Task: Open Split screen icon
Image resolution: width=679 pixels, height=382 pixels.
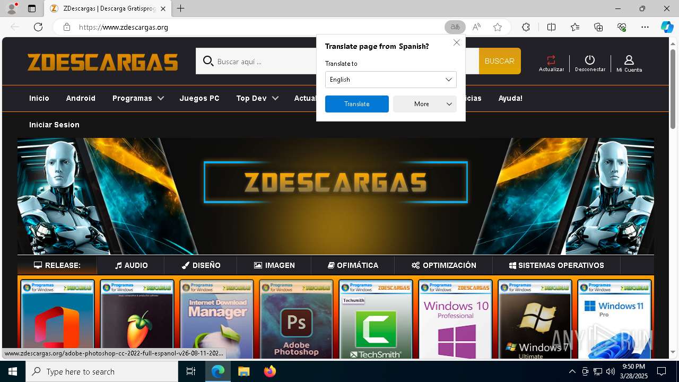Action: click(551, 27)
